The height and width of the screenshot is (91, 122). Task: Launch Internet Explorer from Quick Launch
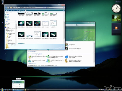9,90
